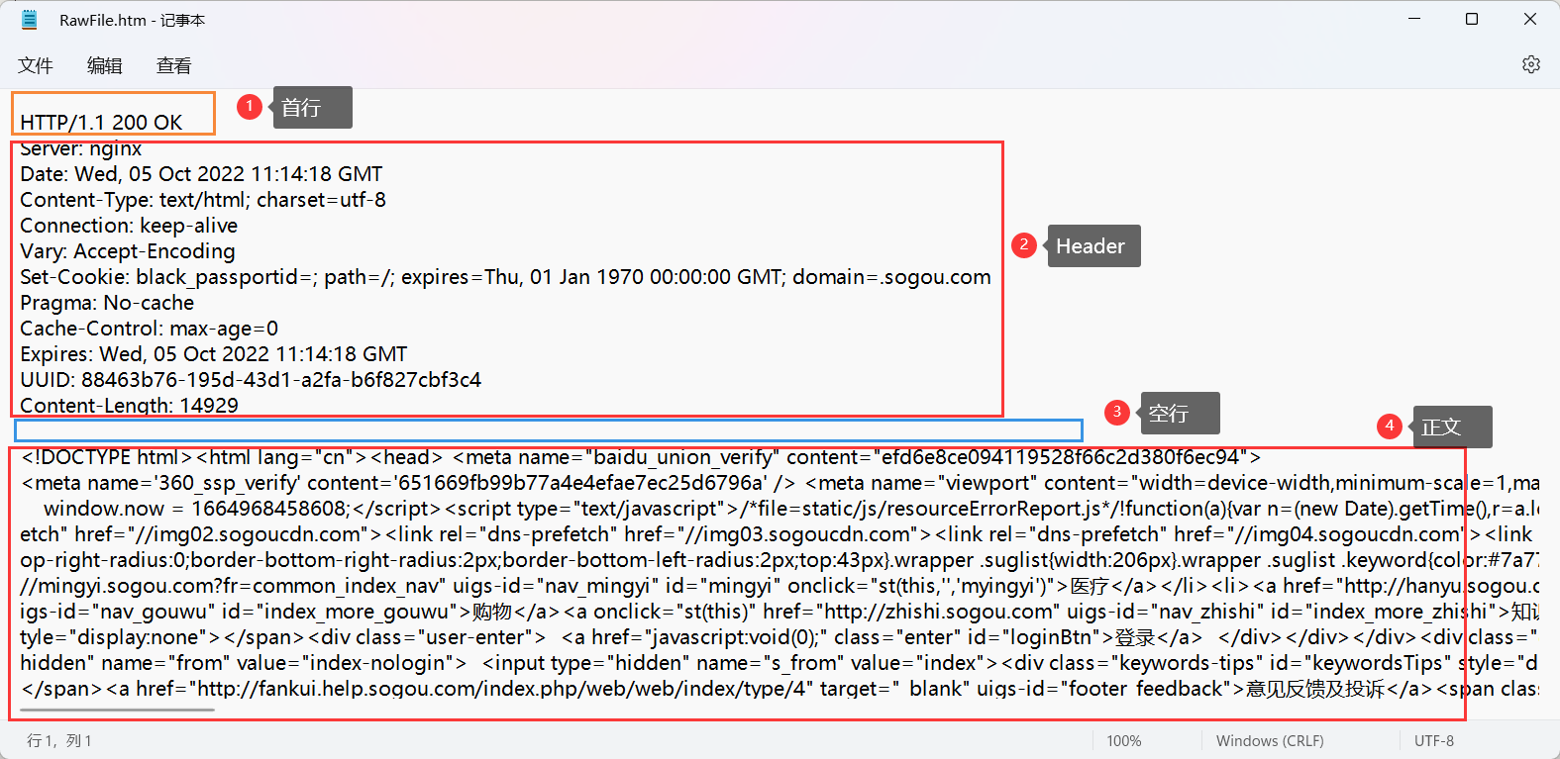Click the 'Connection: keep-alive' line

click(129, 226)
